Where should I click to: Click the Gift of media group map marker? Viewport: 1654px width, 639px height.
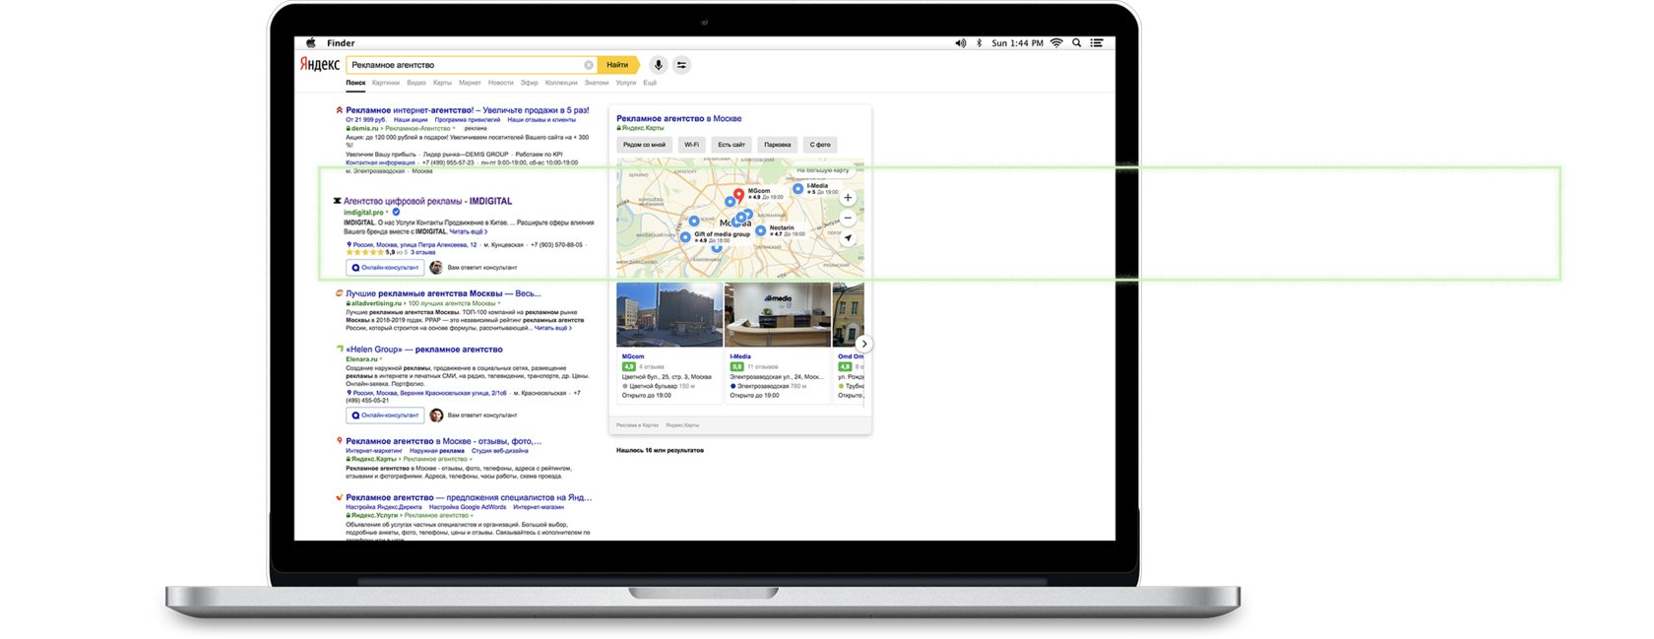click(x=686, y=237)
